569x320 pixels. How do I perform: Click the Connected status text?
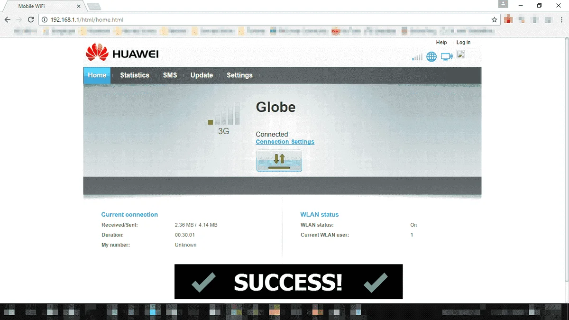pos(272,134)
